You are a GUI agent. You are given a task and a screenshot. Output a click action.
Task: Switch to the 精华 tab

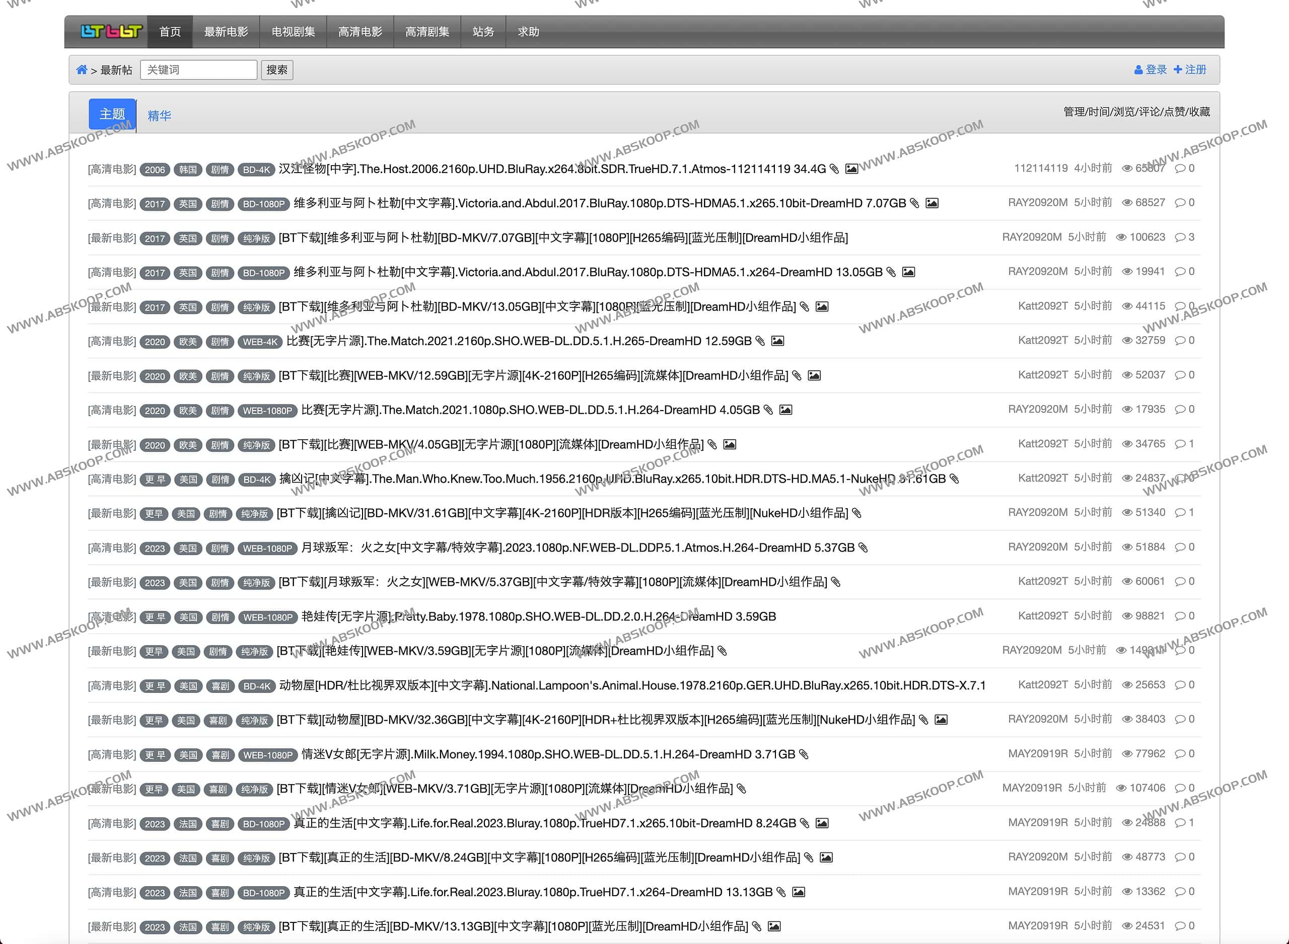(x=159, y=115)
